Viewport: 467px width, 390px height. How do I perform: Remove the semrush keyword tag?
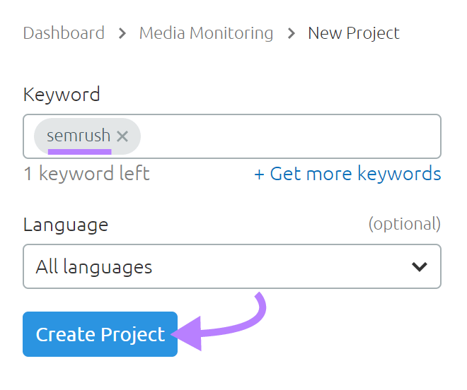point(122,136)
